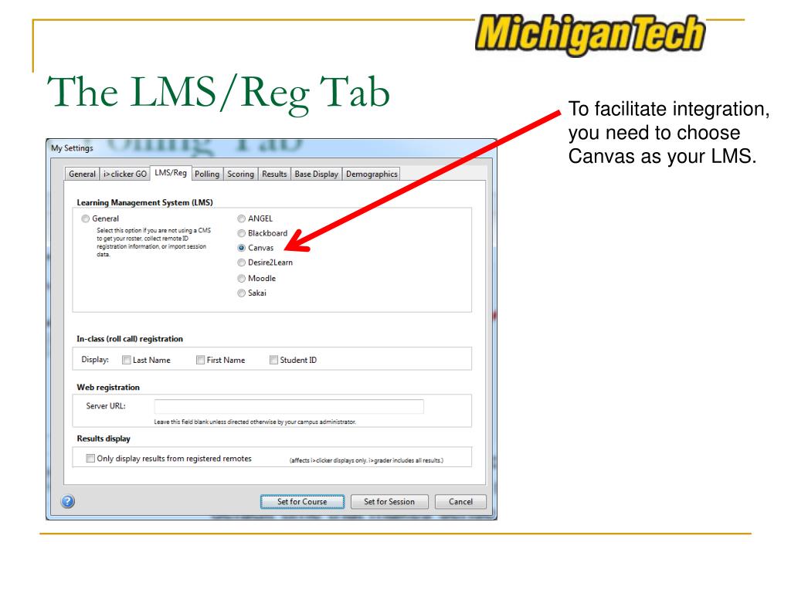This screenshot has height=593, width=791.
Task: Select the General LMS radio button
Action: tap(85, 219)
